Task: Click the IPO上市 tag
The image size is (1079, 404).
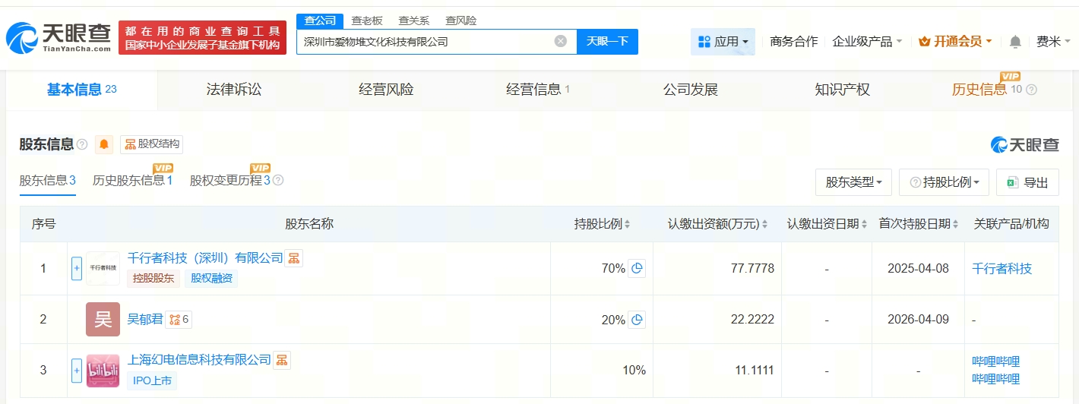Action: tap(152, 380)
